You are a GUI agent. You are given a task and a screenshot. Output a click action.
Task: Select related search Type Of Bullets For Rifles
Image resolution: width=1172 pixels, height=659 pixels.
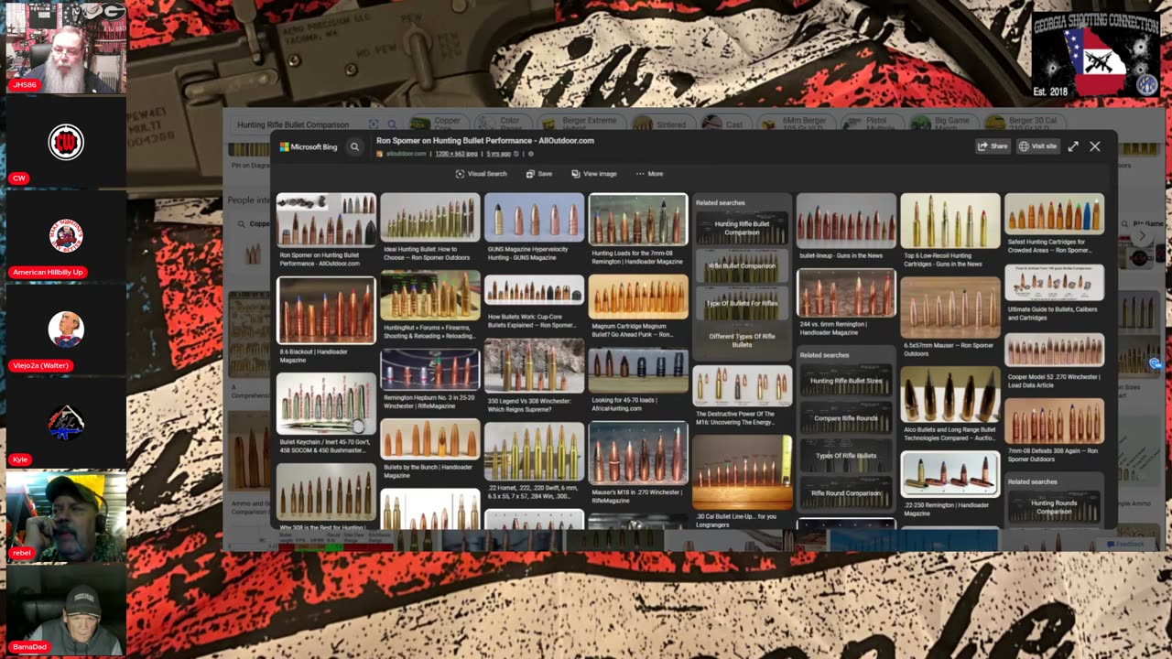742,303
